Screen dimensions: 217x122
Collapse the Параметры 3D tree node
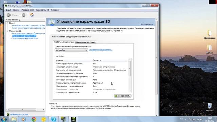8,31
